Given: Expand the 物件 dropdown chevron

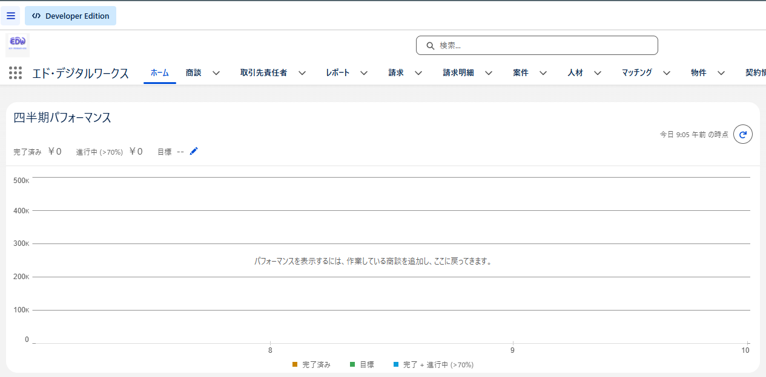Looking at the screenshot, I should click(721, 73).
